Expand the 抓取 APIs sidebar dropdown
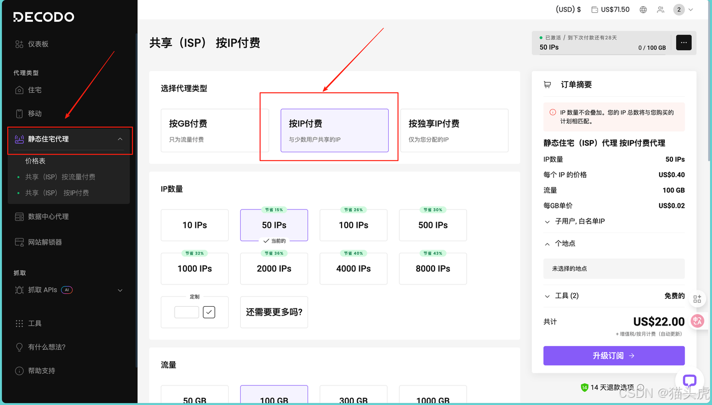The width and height of the screenshot is (712, 405). pyautogui.click(x=120, y=289)
